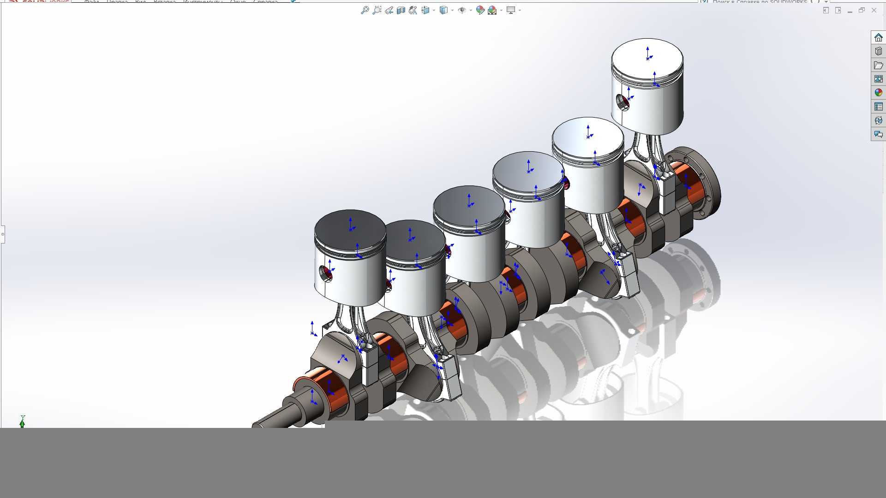Click the left-arrow panel button beside minimize
The image size is (886, 498).
coord(826,10)
